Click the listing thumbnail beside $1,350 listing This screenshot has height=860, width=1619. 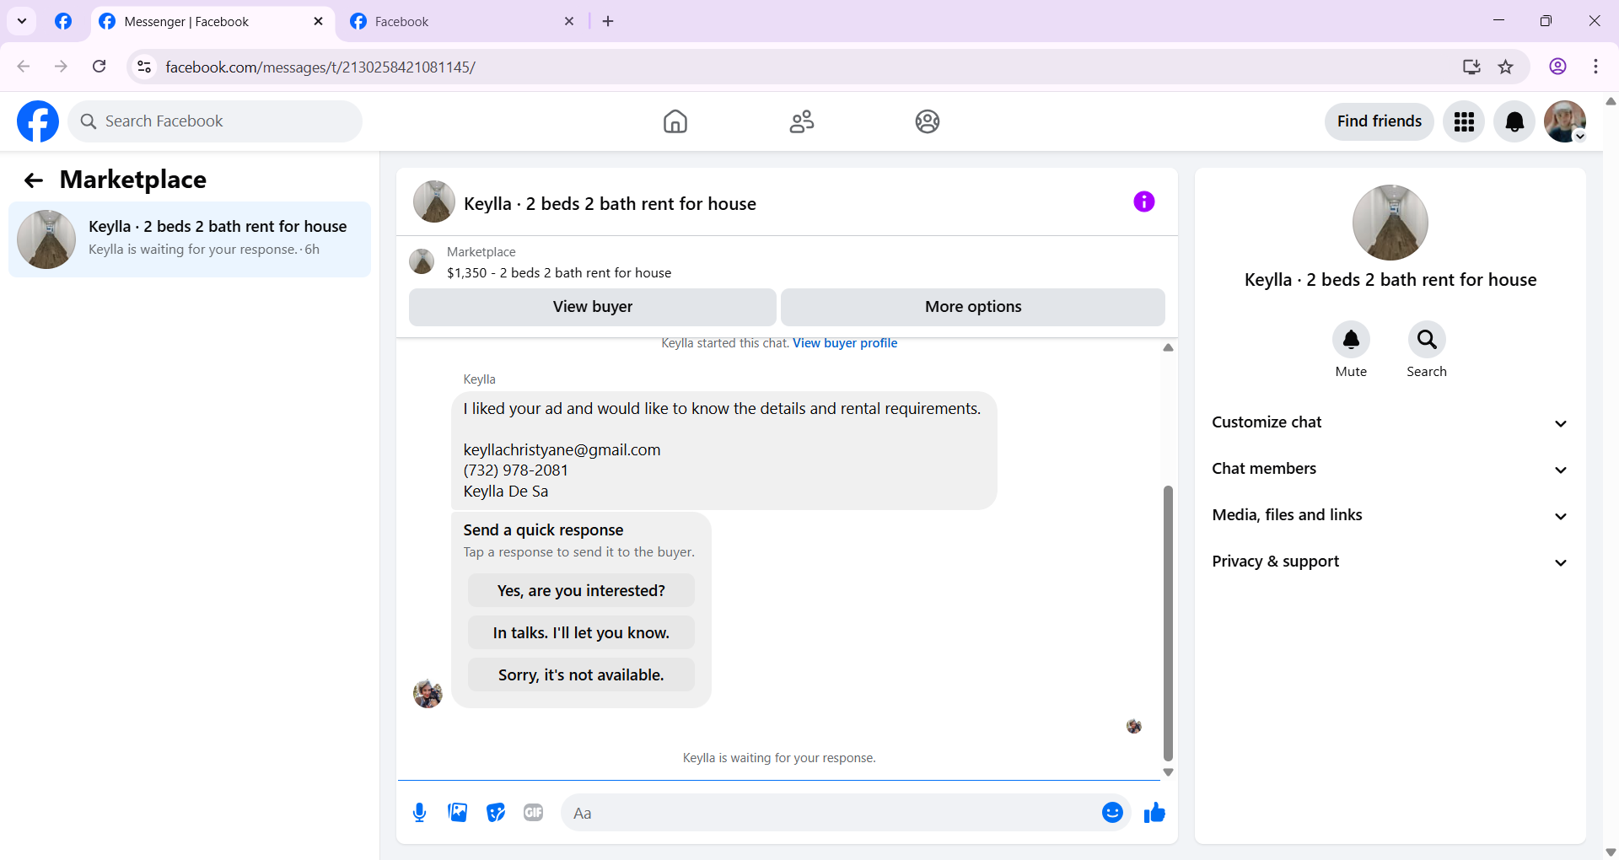(x=422, y=261)
